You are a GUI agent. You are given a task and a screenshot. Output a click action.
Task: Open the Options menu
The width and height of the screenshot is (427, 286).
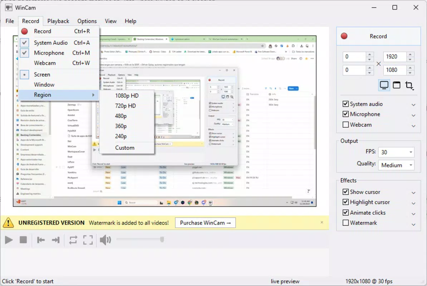click(87, 21)
